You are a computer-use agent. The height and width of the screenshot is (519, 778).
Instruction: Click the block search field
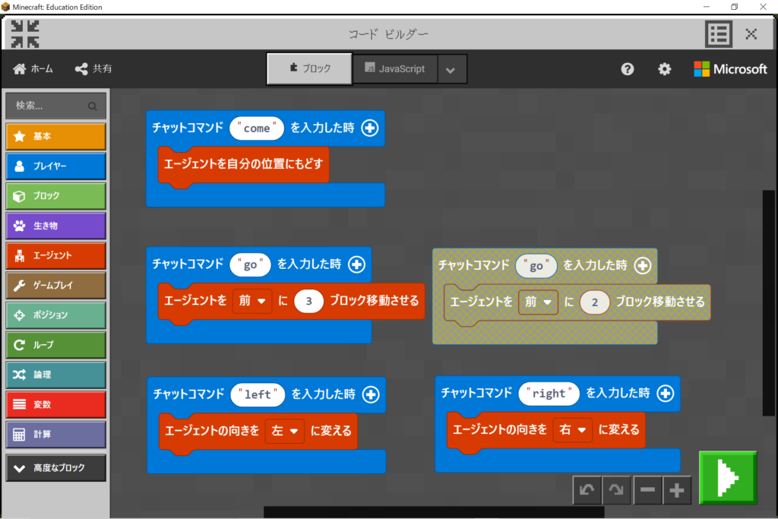(x=55, y=106)
